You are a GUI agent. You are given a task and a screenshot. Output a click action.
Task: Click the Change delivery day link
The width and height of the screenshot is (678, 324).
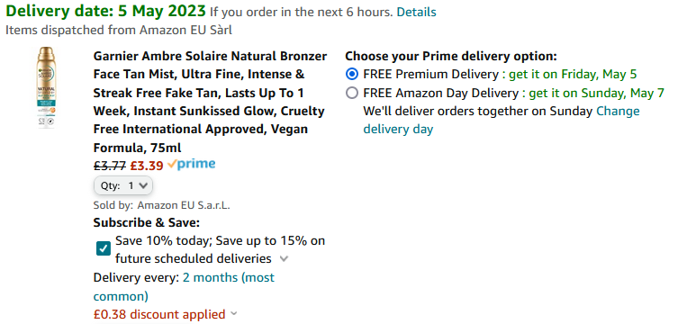coord(502,120)
